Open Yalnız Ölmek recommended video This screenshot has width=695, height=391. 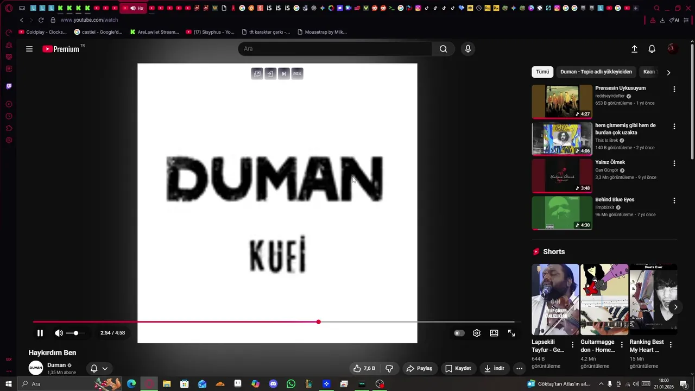point(562,176)
